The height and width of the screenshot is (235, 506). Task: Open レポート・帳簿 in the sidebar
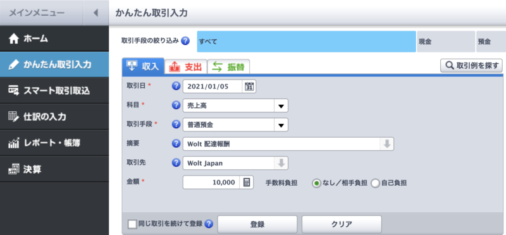pos(54,143)
